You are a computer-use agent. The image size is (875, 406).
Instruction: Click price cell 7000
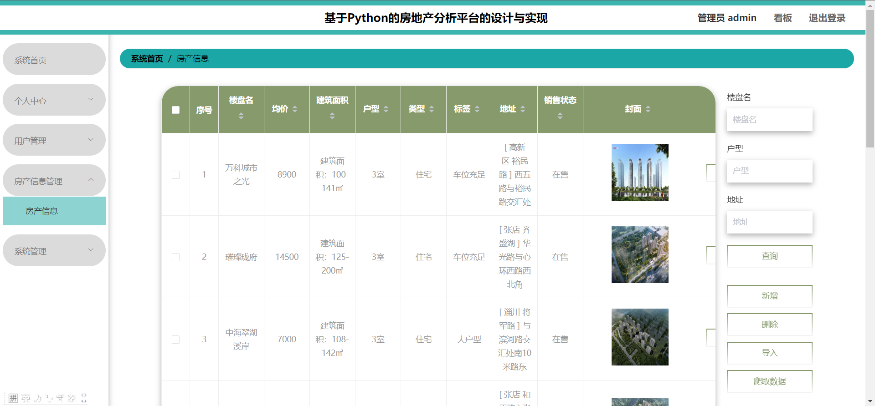pyautogui.click(x=287, y=340)
